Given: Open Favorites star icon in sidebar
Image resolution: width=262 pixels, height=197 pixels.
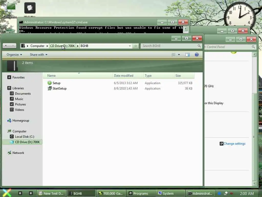Looking at the screenshot, I should click(9, 77).
